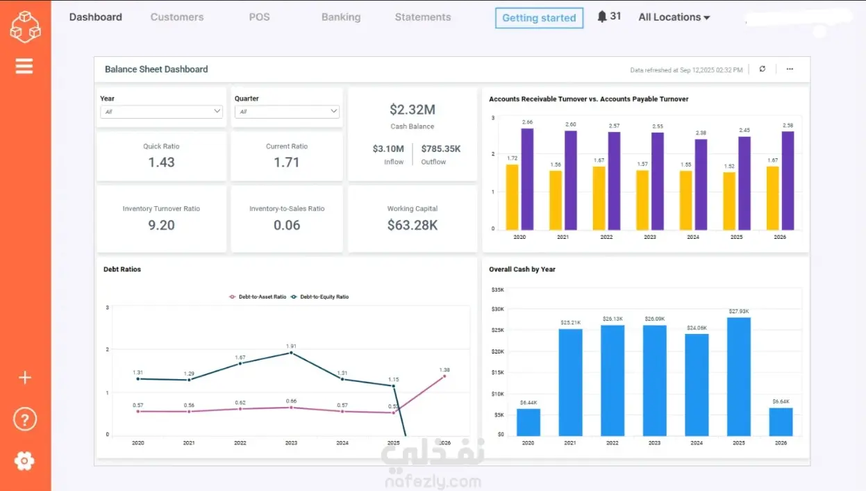The height and width of the screenshot is (491, 866).
Task: Refresh the Balance Sheet Dashboard data
Action: [x=763, y=69]
